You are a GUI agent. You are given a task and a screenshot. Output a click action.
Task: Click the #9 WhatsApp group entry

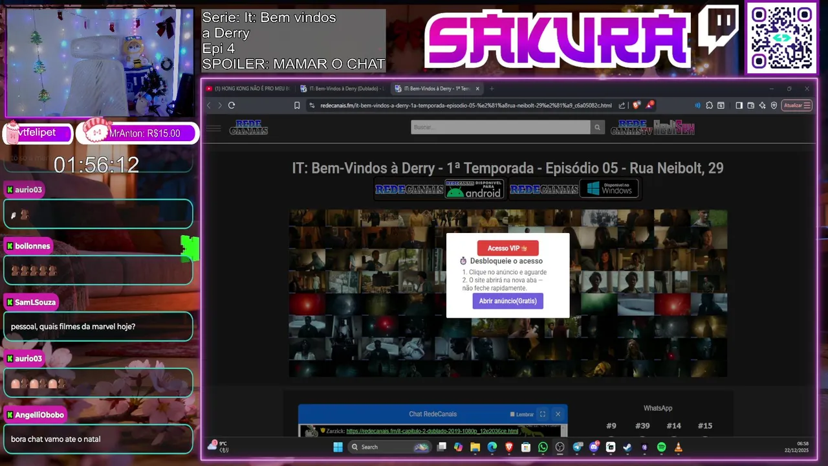[x=611, y=426]
